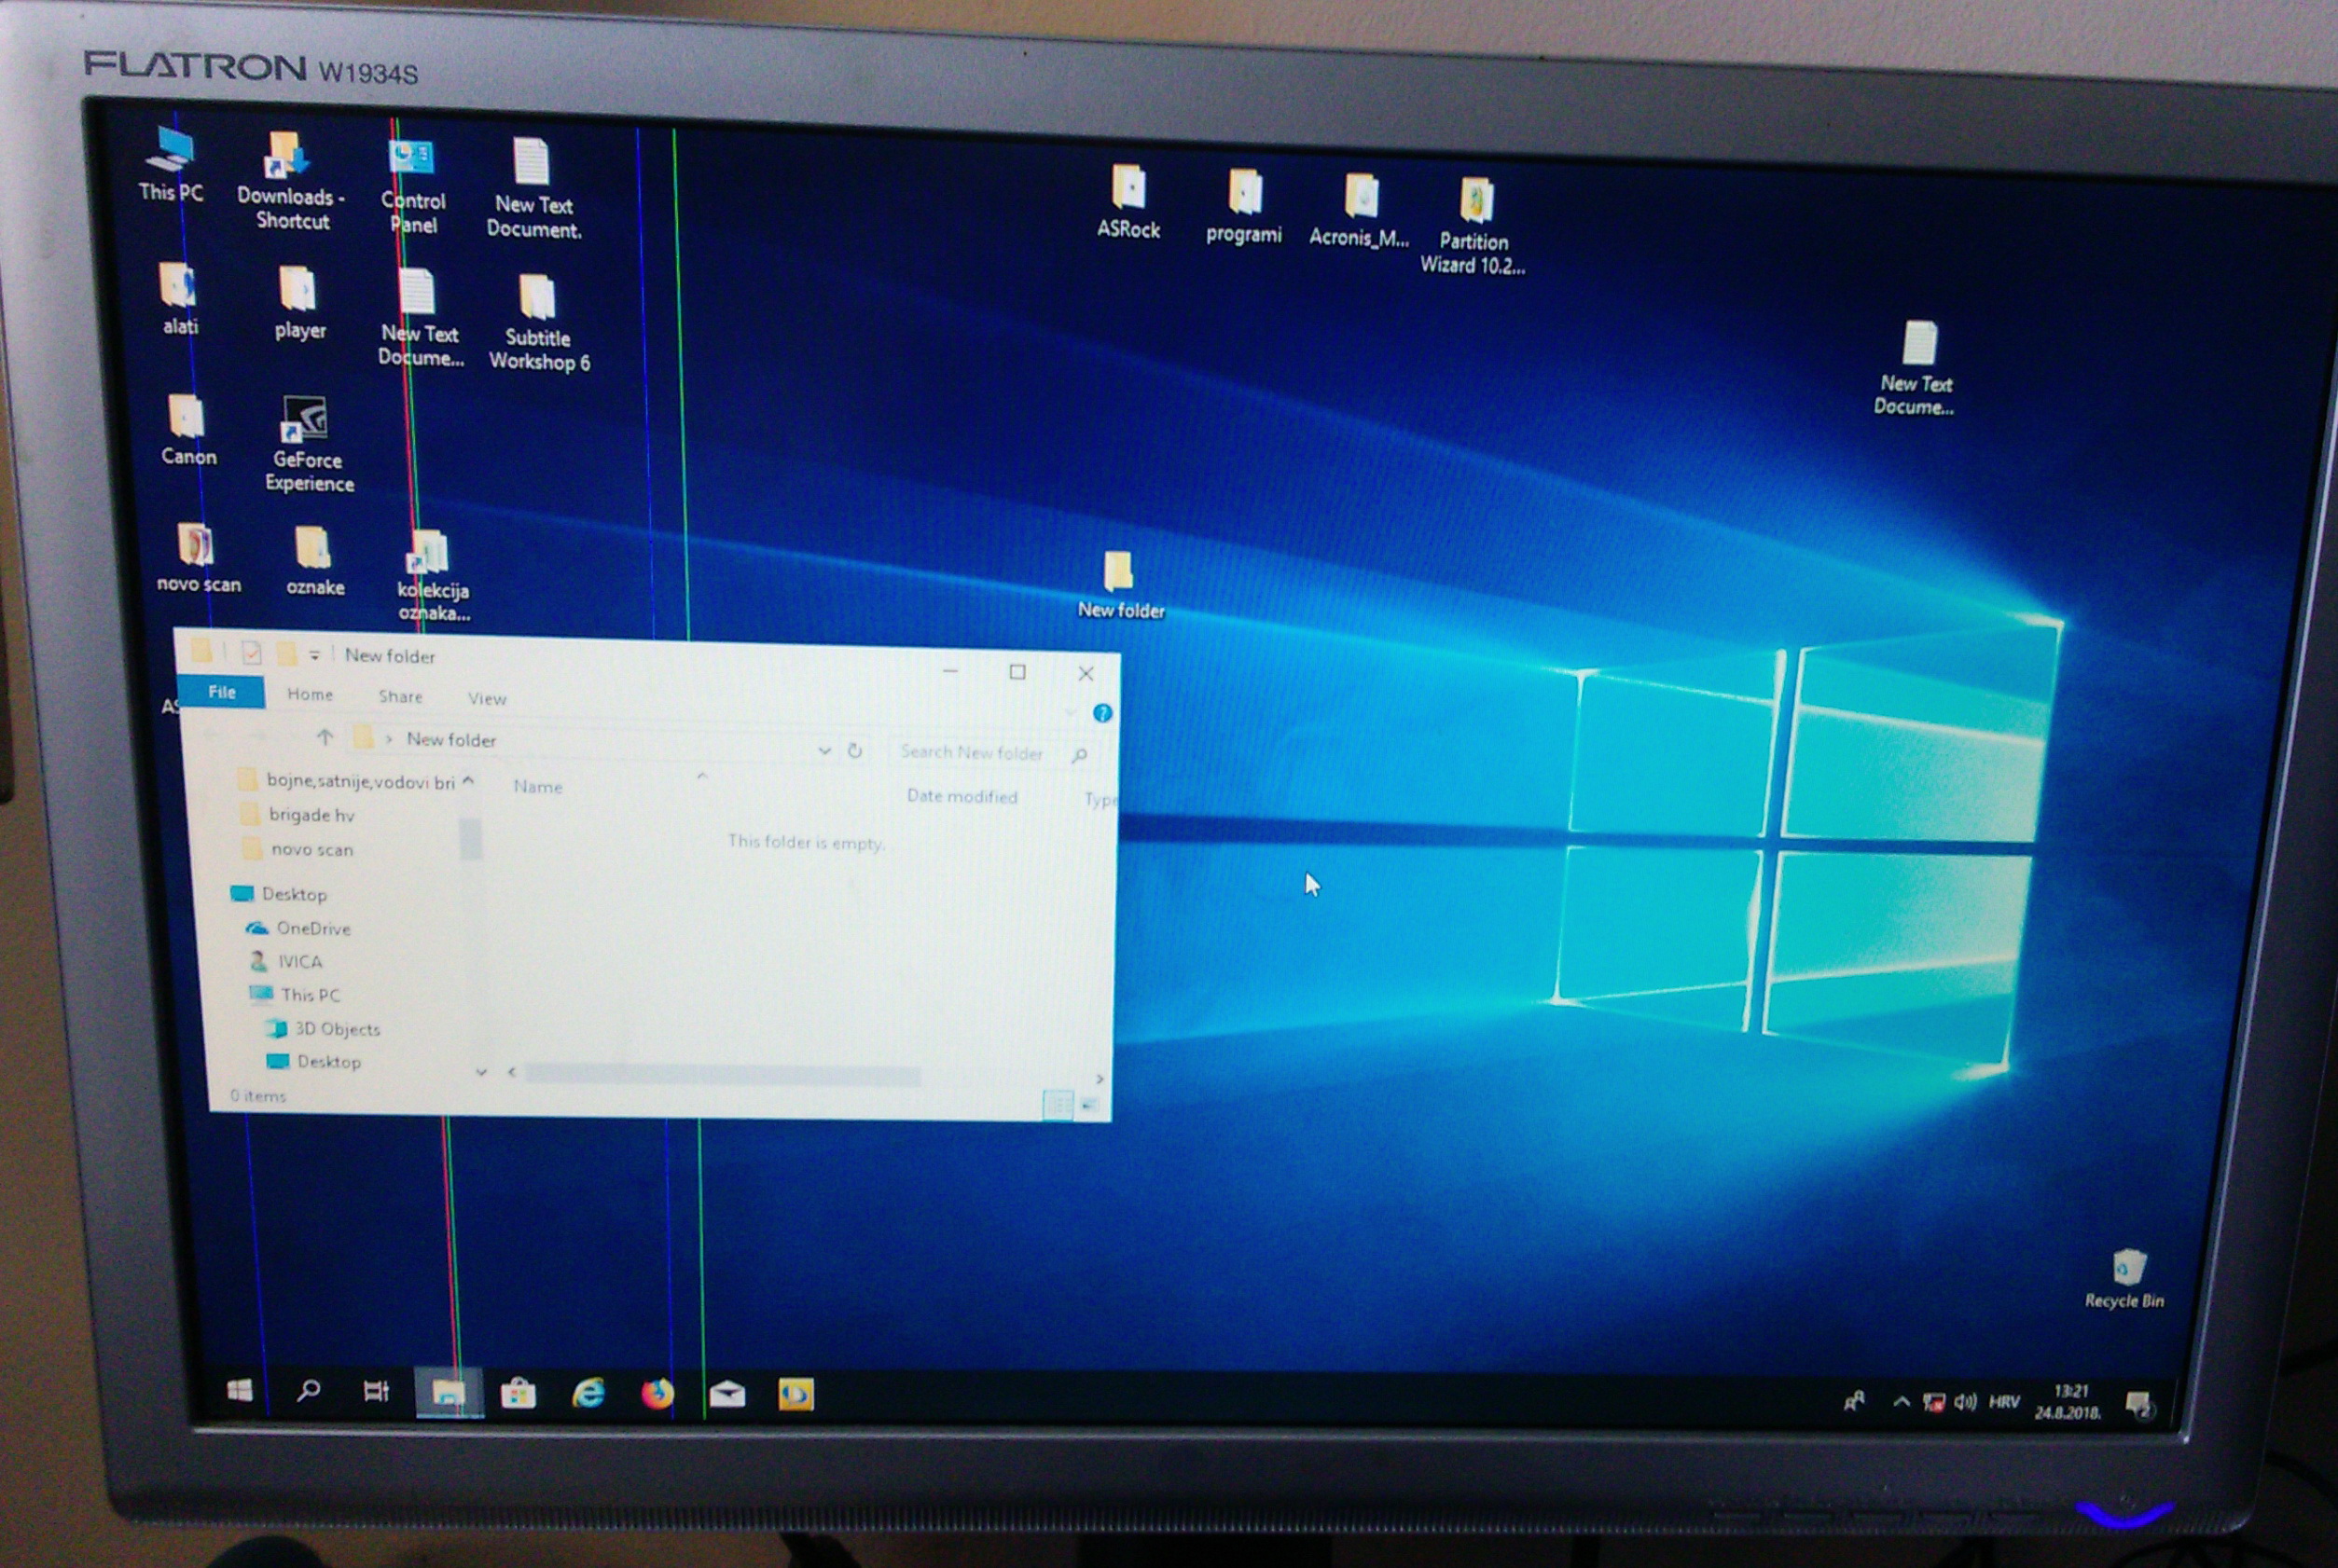The width and height of the screenshot is (2338, 1568).
Task: Click the Search New folder input box
Action: (971, 752)
